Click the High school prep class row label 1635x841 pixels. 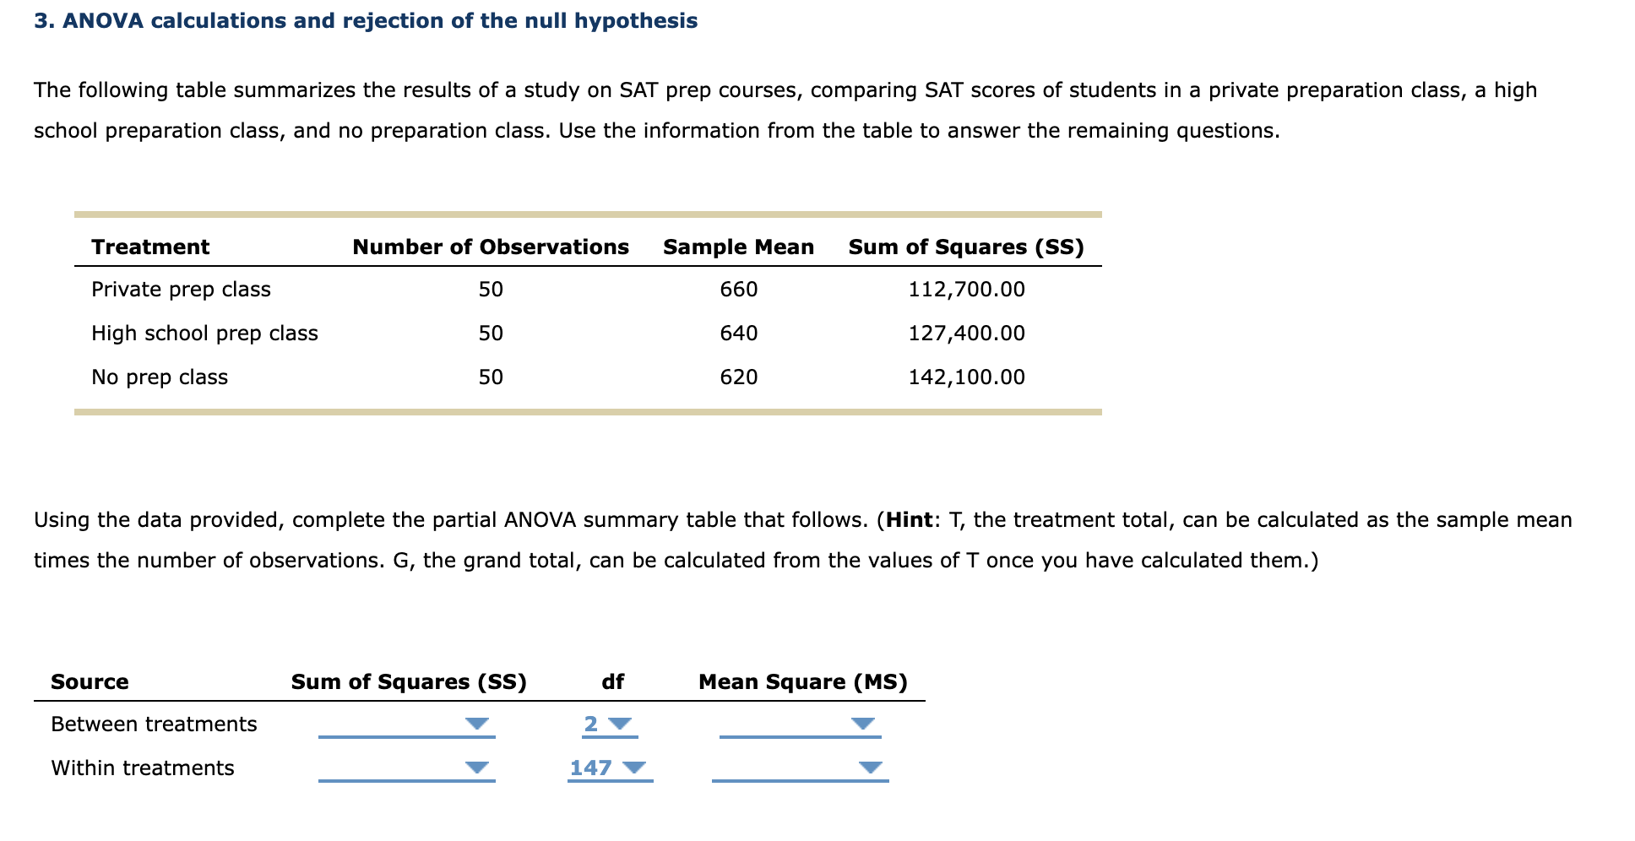pos(204,334)
